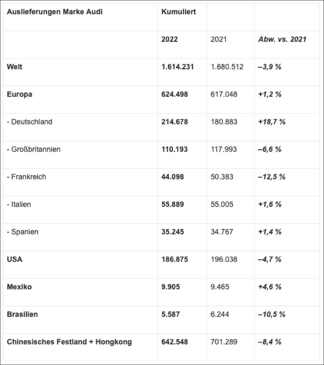Click 'Chinesisches Festland + Hongkong' row label
This screenshot has width=324, height=365.
pyautogui.click(x=69, y=342)
